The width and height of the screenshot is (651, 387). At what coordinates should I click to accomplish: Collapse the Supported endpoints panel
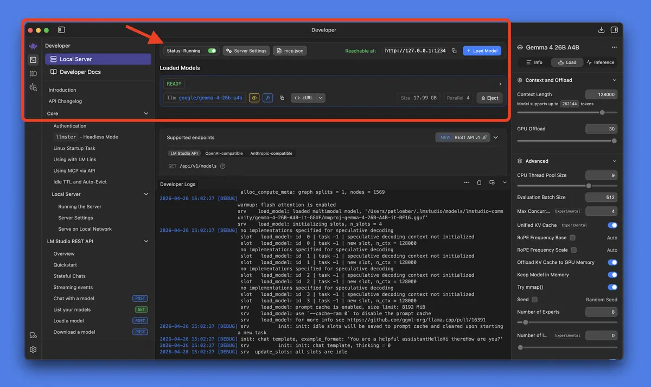(x=496, y=137)
